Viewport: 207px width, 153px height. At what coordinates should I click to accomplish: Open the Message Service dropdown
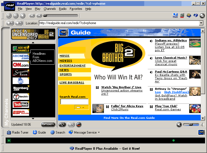[84, 132]
